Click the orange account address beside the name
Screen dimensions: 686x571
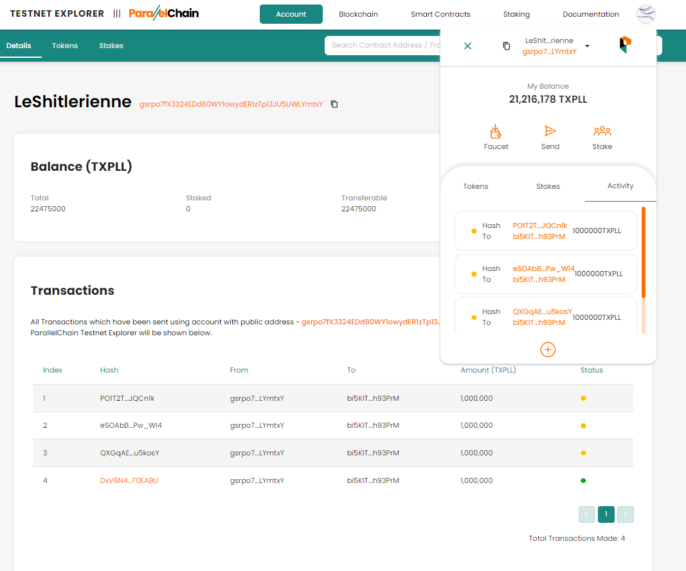[231, 104]
